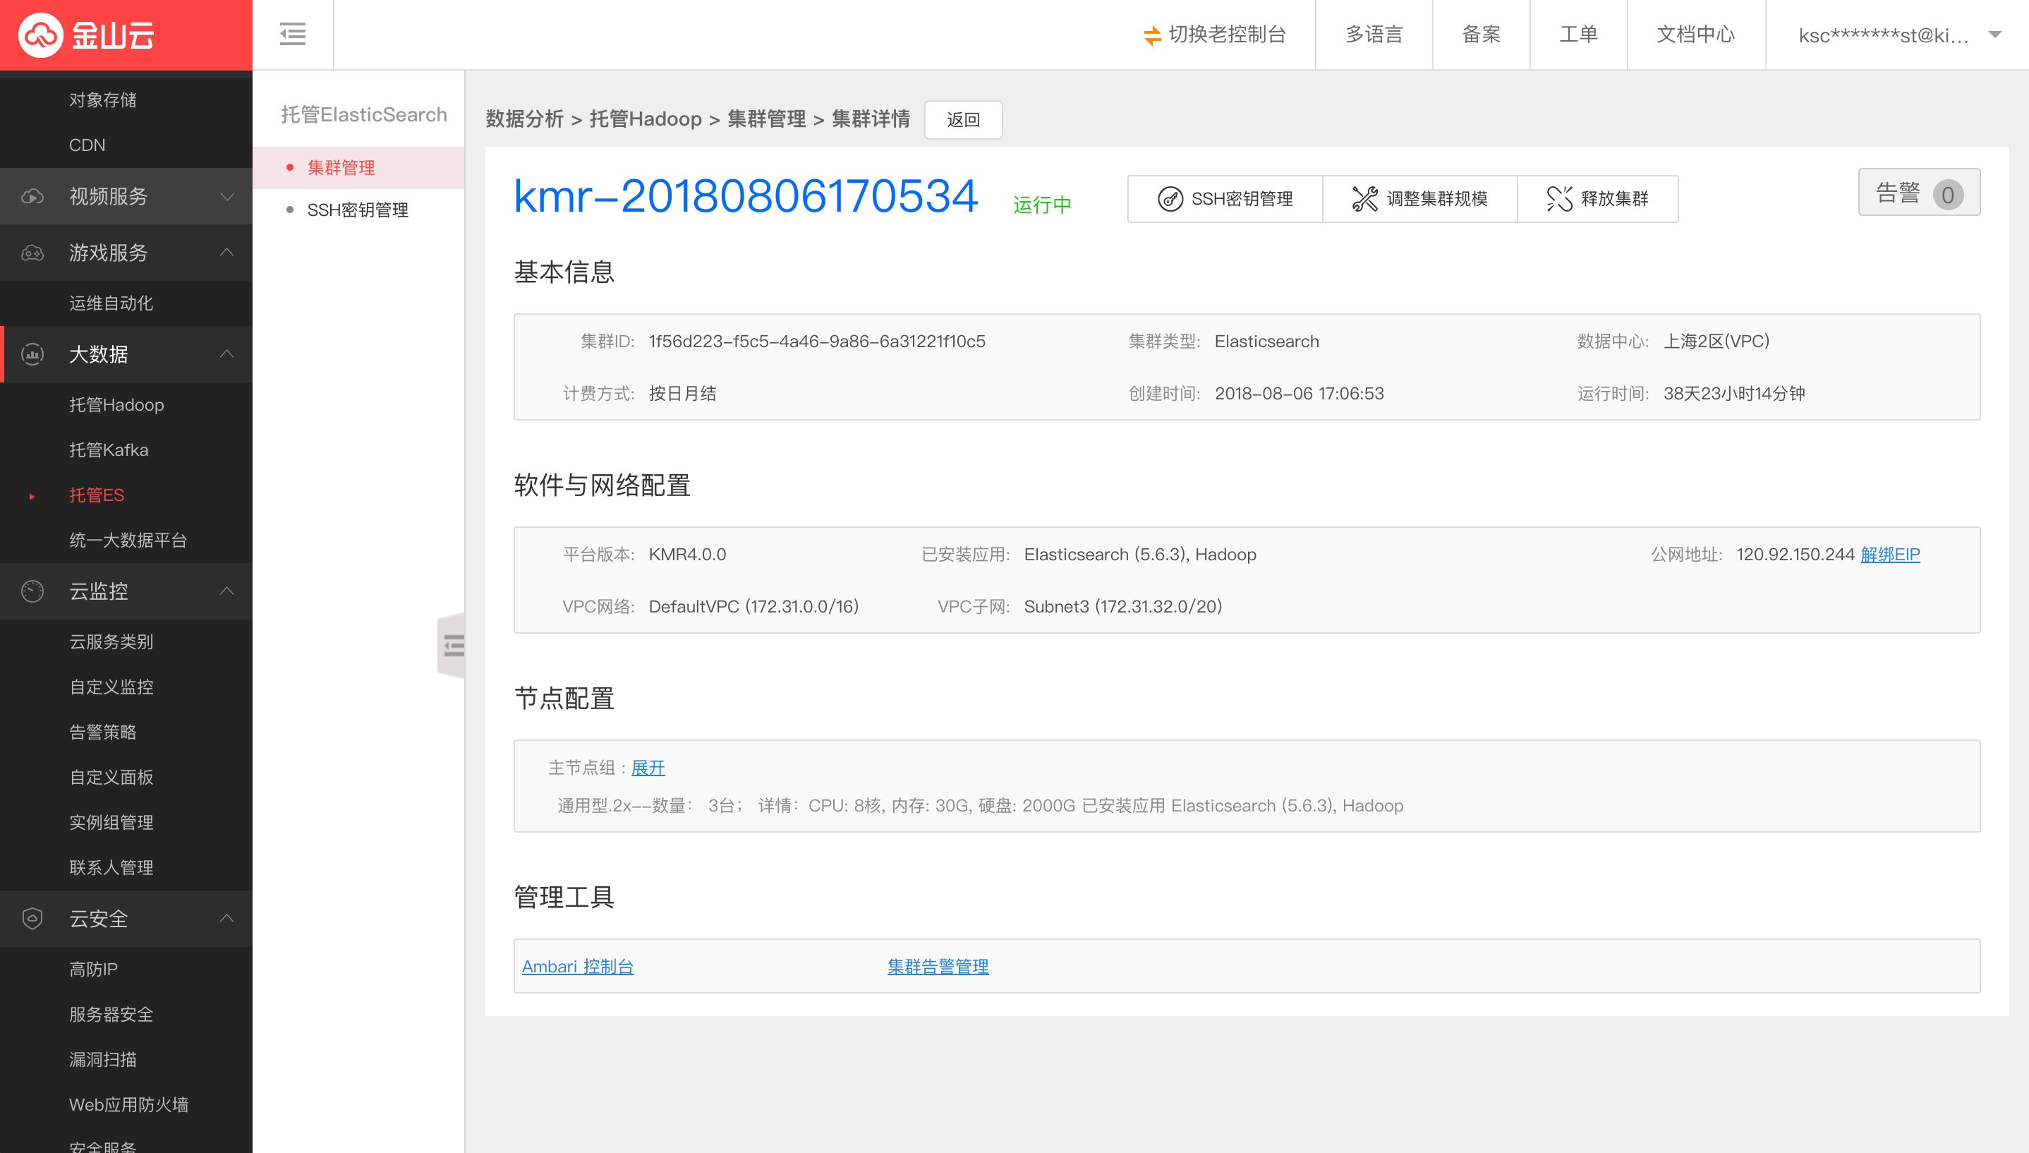Collapse the secondary sidebar handle
Viewport: 2029px width, 1153px height.
(x=452, y=646)
